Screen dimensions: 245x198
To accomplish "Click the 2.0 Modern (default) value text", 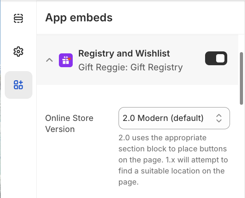I will [163, 118].
